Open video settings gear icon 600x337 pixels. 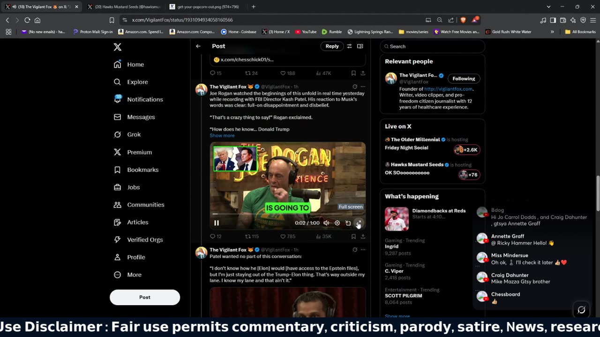(337, 223)
